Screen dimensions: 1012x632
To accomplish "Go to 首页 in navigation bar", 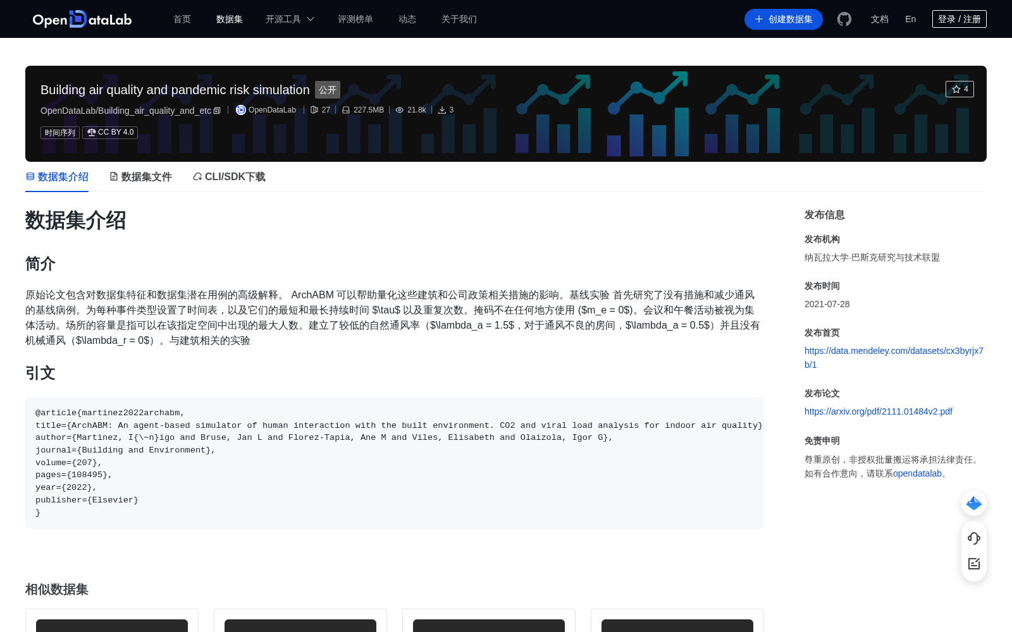I will [182, 19].
